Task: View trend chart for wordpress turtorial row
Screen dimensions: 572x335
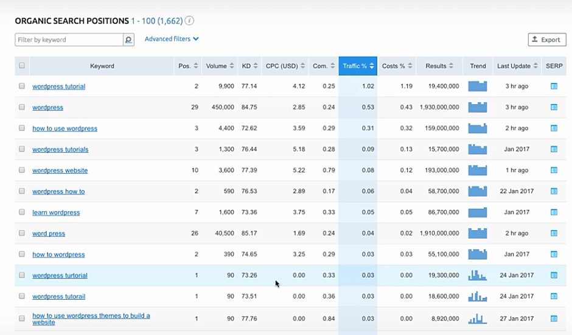Action: coord(478,275)
